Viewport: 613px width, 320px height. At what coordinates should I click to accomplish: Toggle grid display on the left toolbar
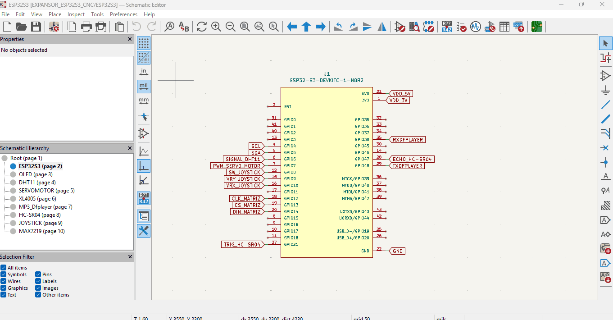pyautogui.click(x=144, y=43)
